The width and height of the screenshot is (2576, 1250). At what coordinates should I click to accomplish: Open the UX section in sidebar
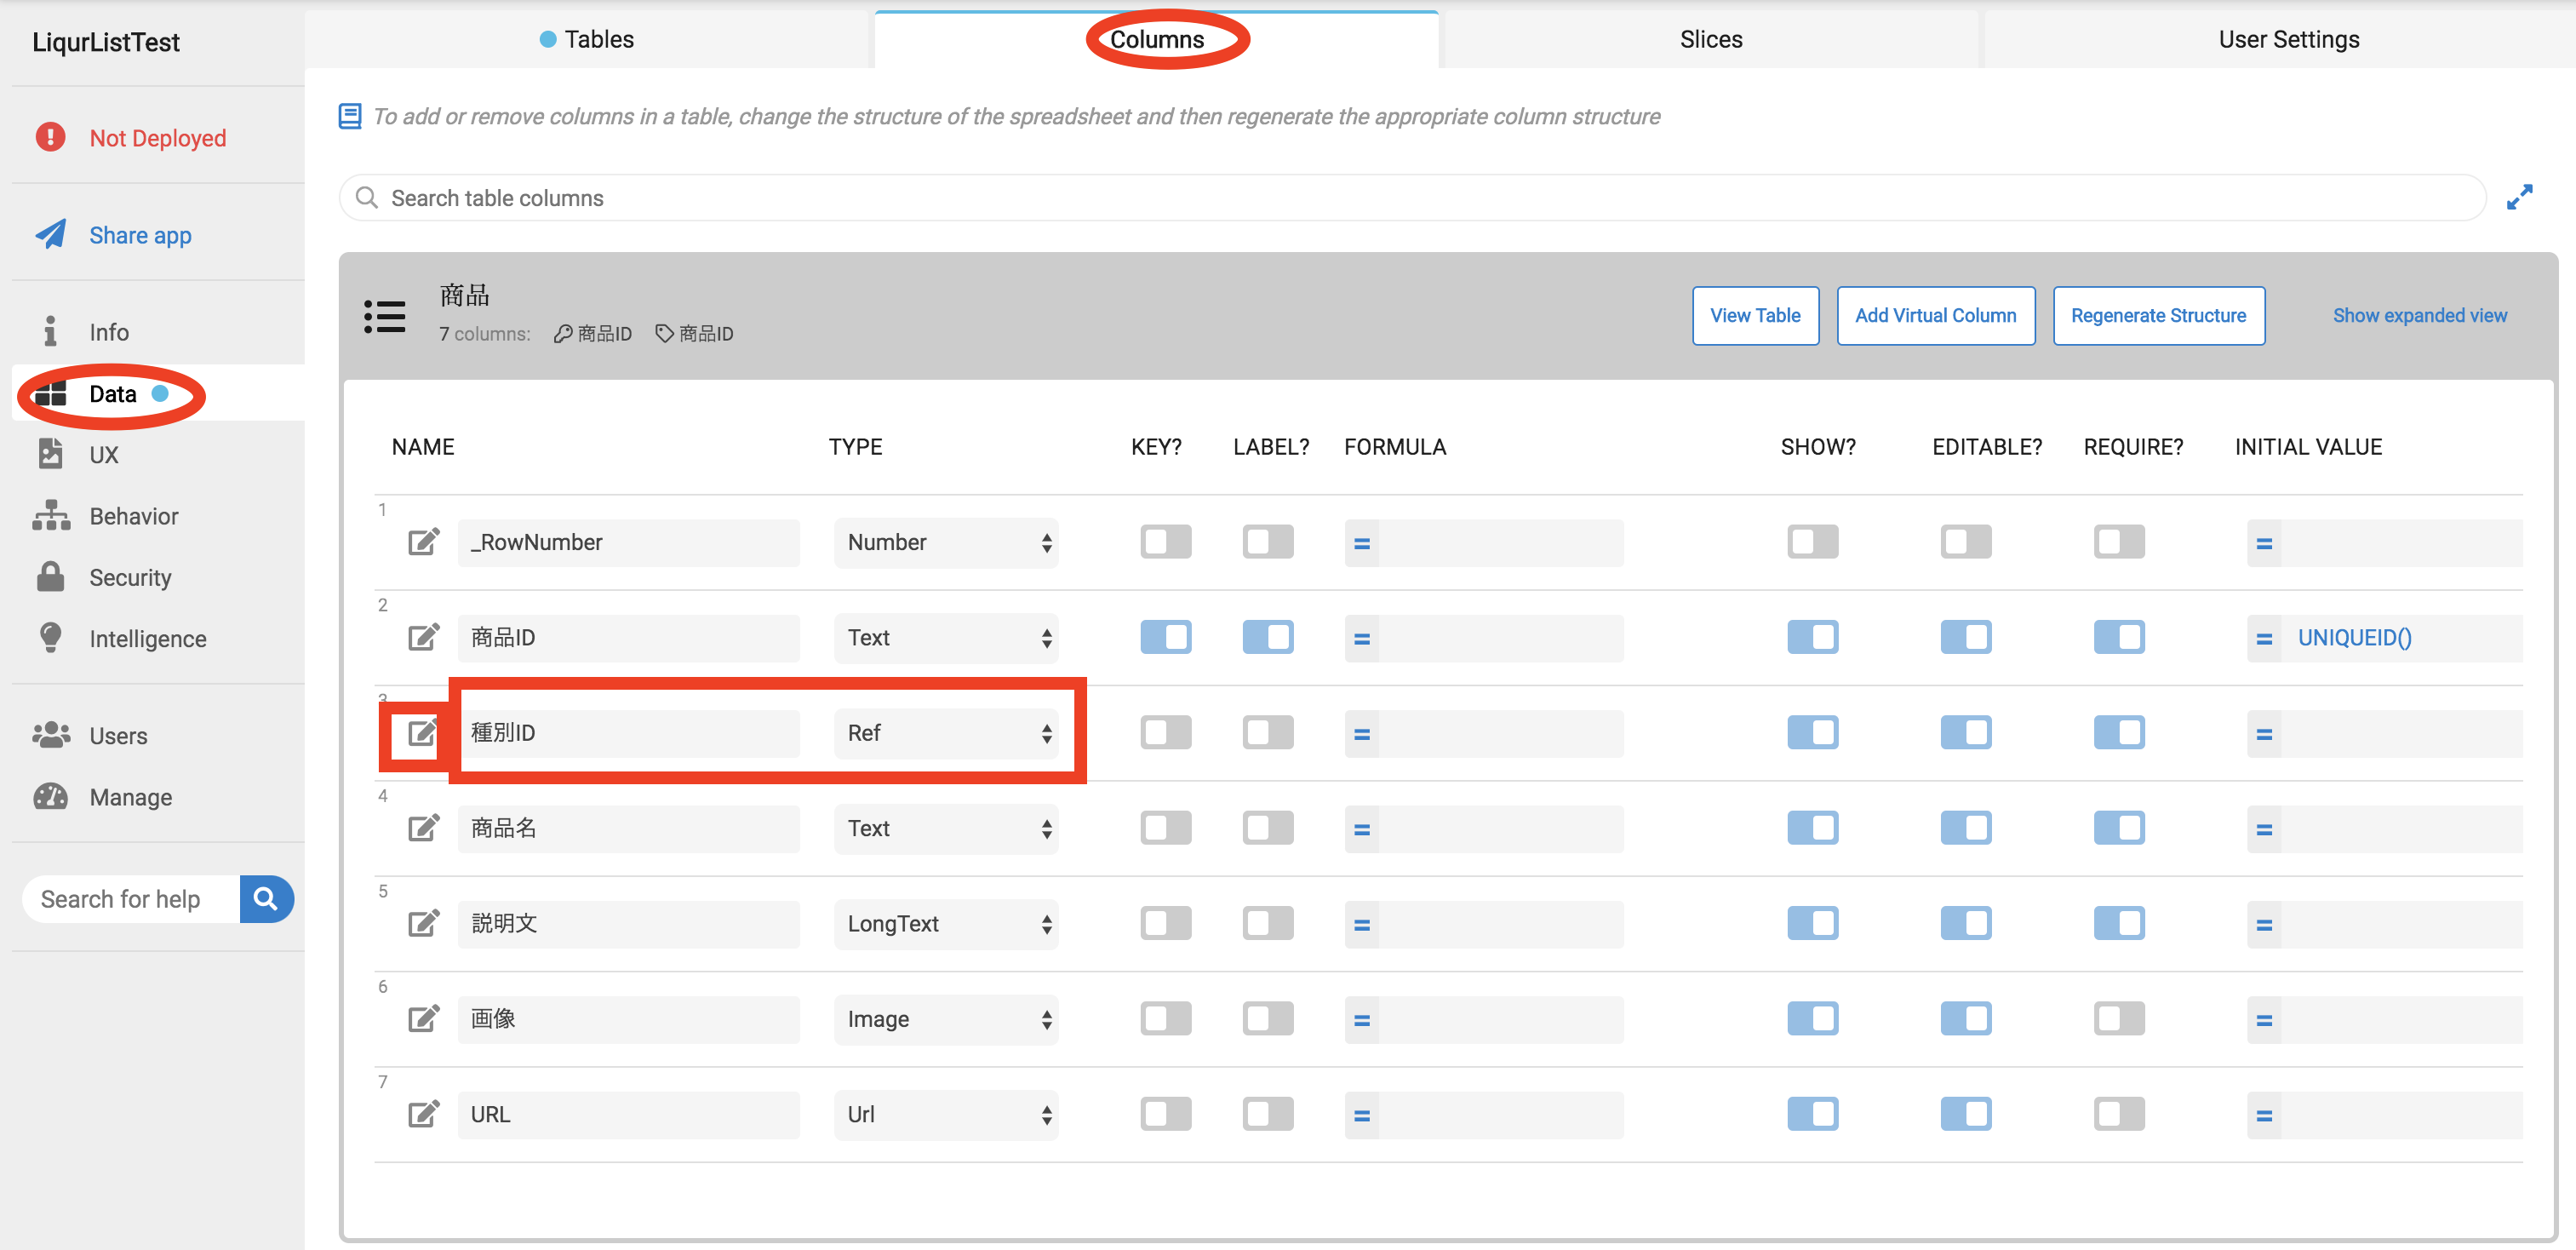(103, 455)
